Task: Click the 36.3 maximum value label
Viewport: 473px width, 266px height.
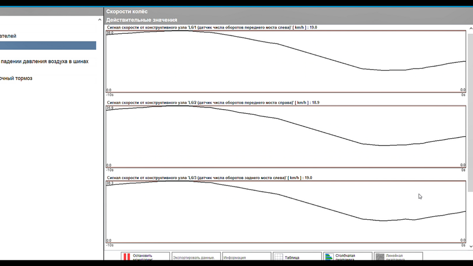Action: pyautogui.click(x=110, y=183)
